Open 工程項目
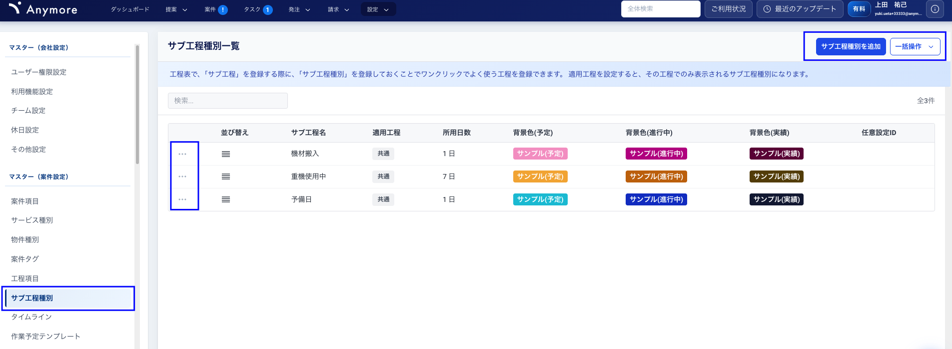 click(25, 279)
